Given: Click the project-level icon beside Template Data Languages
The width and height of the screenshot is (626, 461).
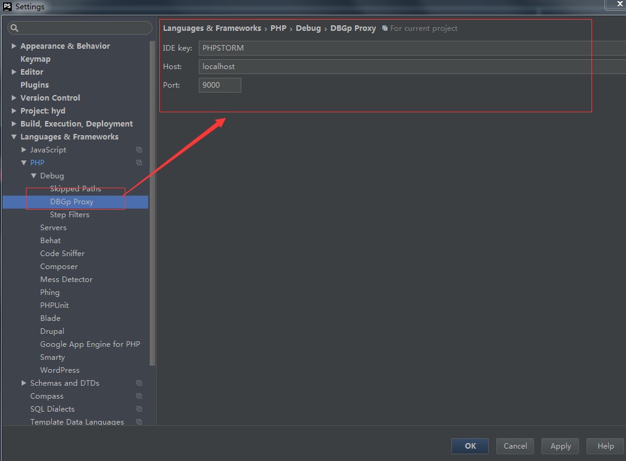Looking at the screenshot, I should pyautogui.click(x=139, y=422).
